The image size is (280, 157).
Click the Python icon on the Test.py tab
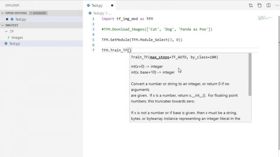tap(88, 6)
